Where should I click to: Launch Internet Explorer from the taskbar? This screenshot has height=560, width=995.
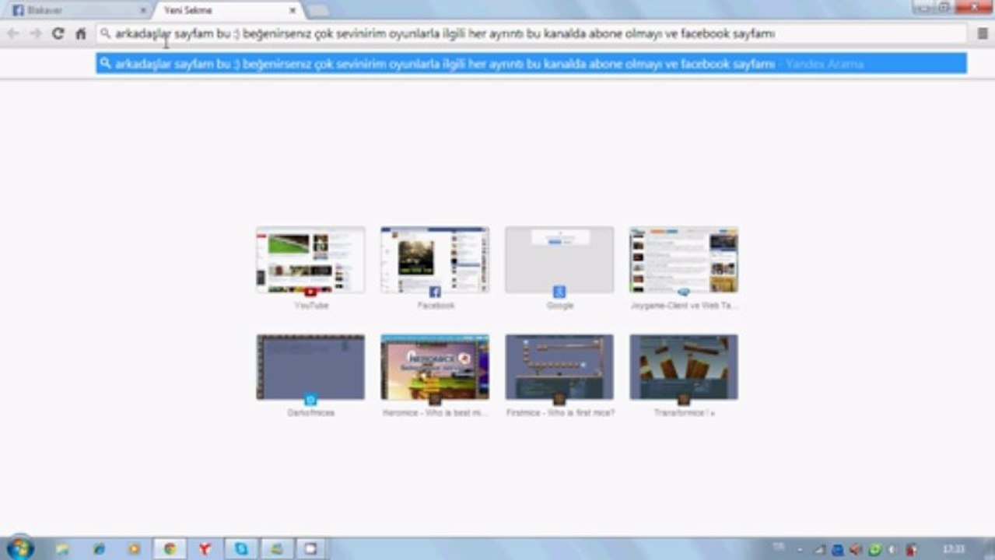tap(99, 549)
